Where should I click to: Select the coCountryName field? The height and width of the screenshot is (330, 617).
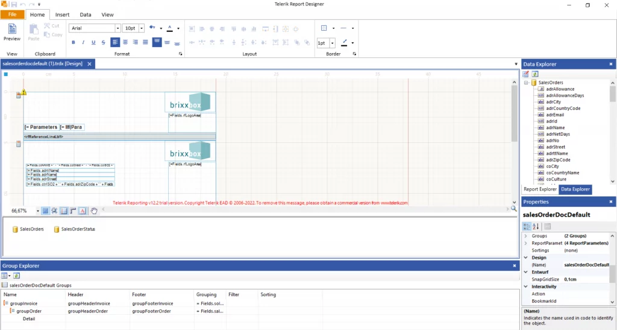562,173
